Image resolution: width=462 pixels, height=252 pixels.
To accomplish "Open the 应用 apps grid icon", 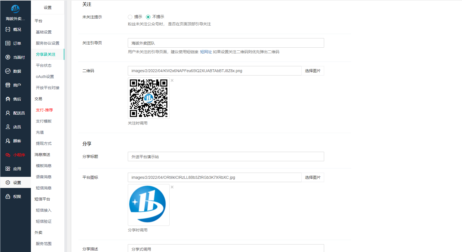I will [8, 168].
